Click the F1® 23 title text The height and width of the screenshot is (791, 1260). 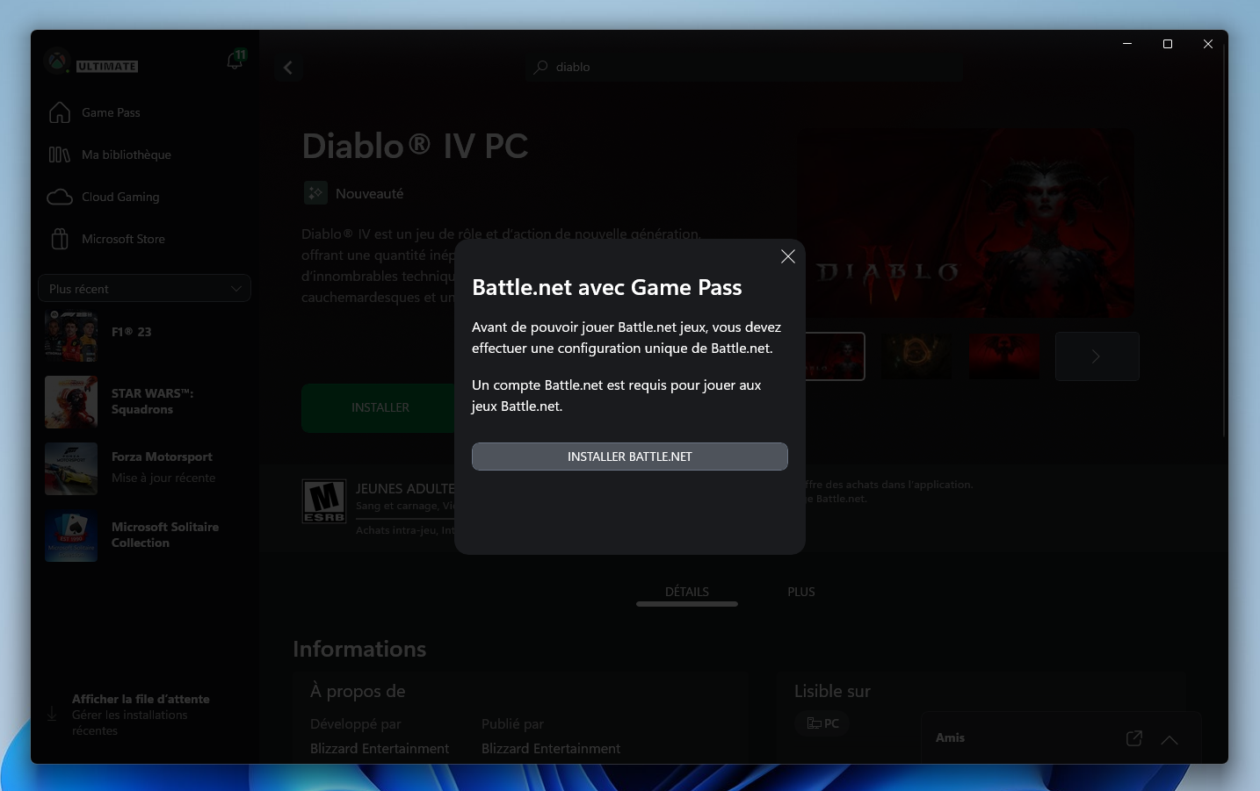coord(132,332)
